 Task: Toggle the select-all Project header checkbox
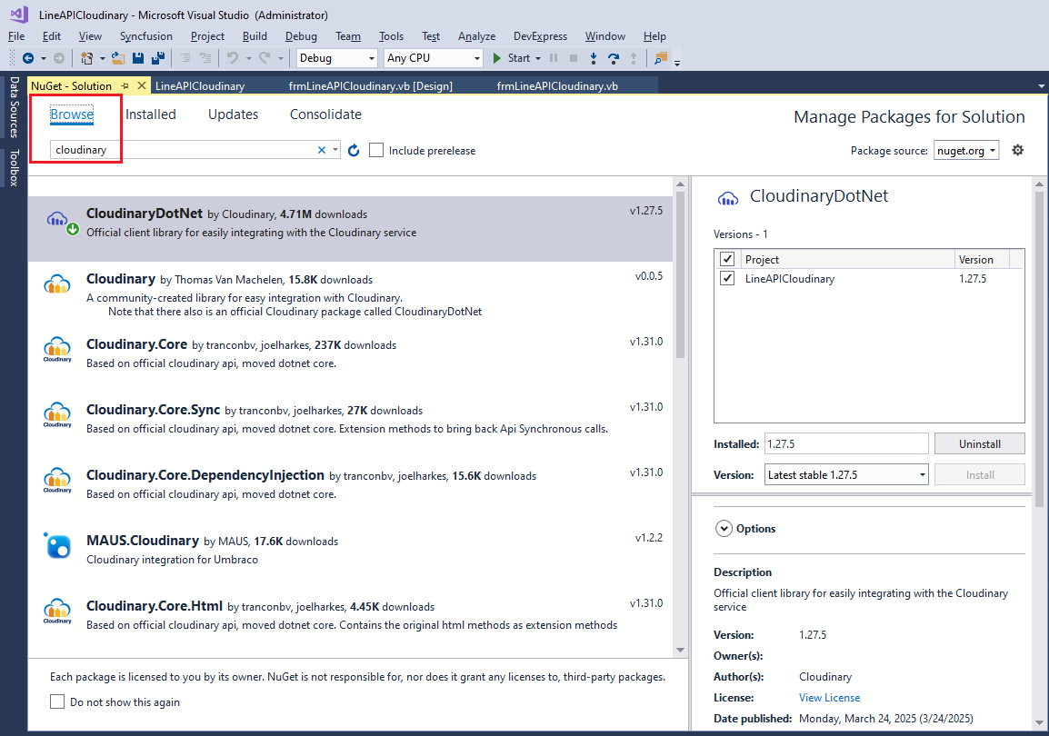click(x=727, y=259)
